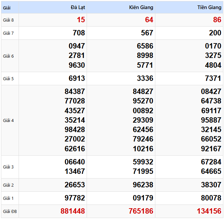This screenshot has height=219, width=224.
Task: Select the Giải 5 number 7371
Action: coord(213,79)
